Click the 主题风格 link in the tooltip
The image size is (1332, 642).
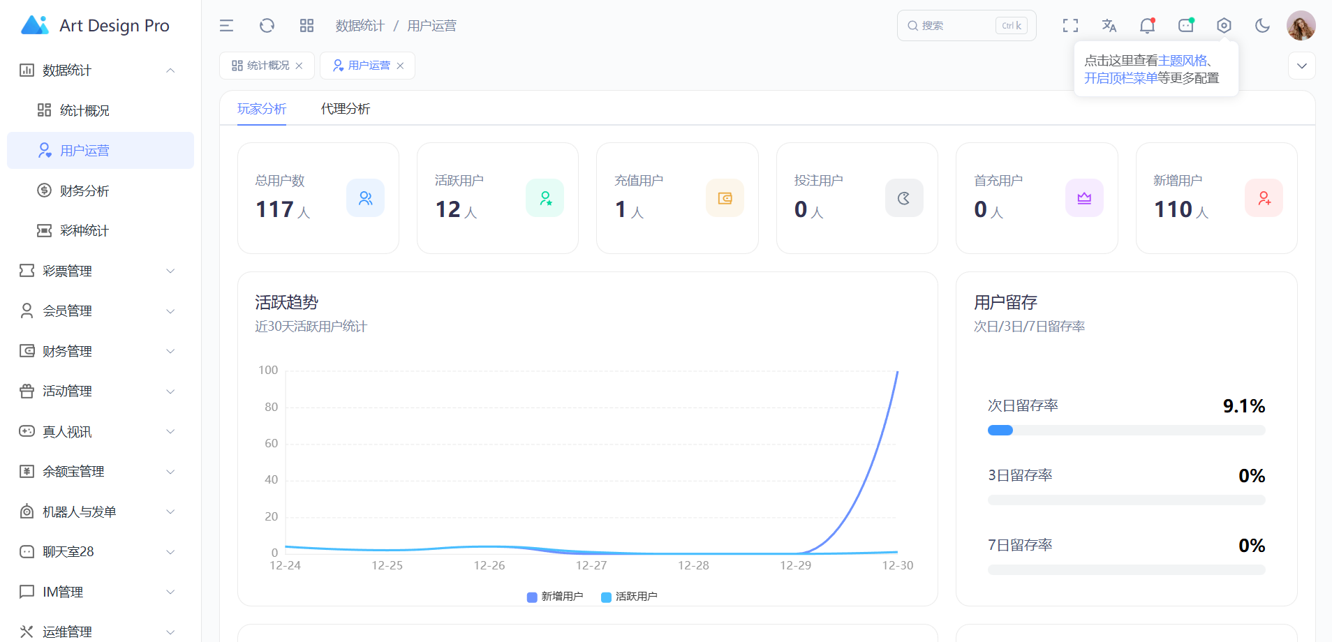(1182, 61)
